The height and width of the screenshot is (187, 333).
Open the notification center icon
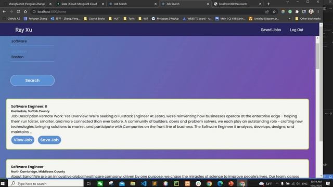click(x=328, y=183)
